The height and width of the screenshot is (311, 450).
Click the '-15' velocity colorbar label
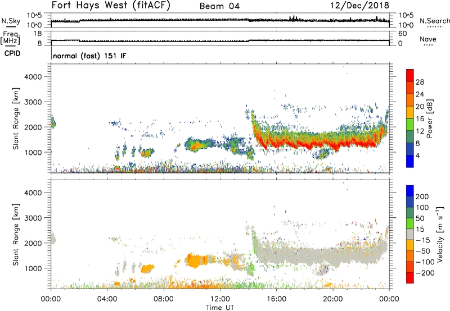click(423, 240)
